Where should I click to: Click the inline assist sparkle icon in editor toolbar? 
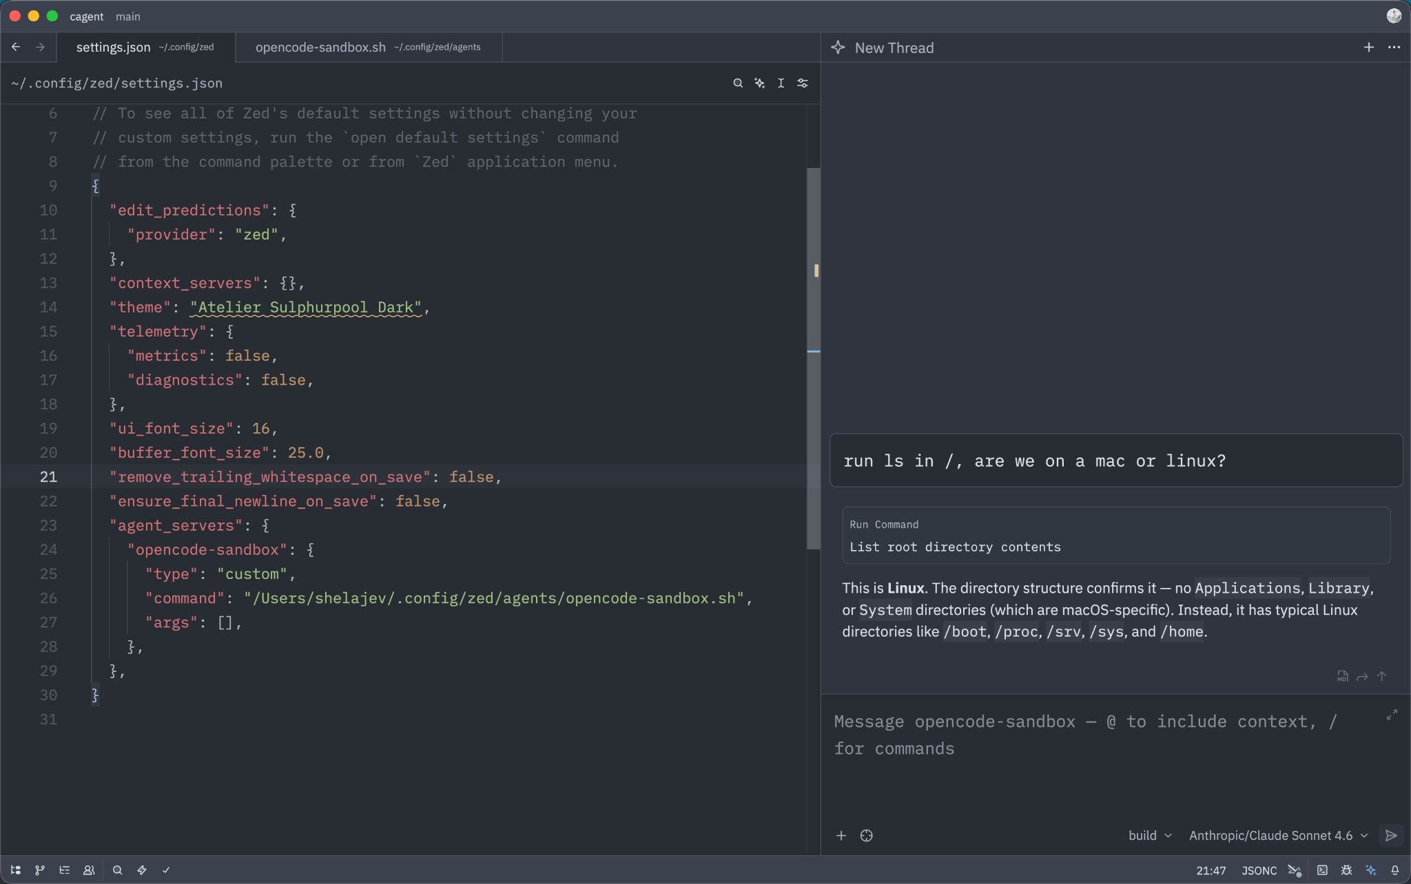coord(759,83)
